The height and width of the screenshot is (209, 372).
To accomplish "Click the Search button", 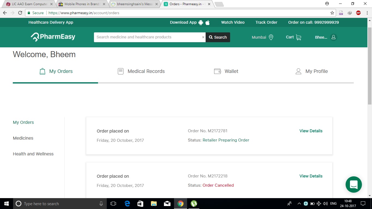I will point(218,37).
